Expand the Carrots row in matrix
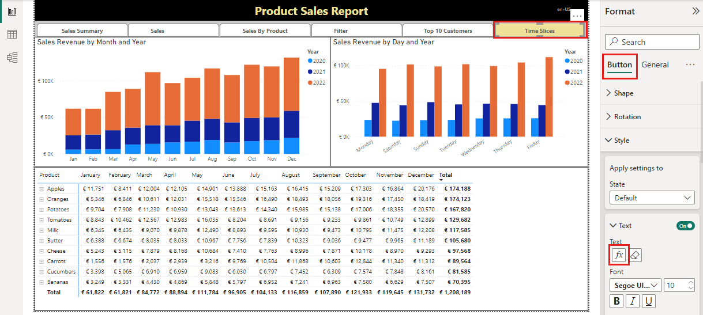This screenshot has width=703, height=315. (42, 261)
